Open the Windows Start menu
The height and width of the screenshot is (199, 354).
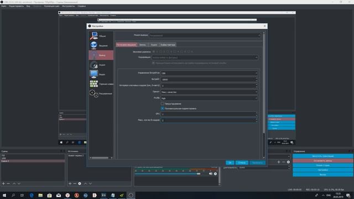pos(4,195)
